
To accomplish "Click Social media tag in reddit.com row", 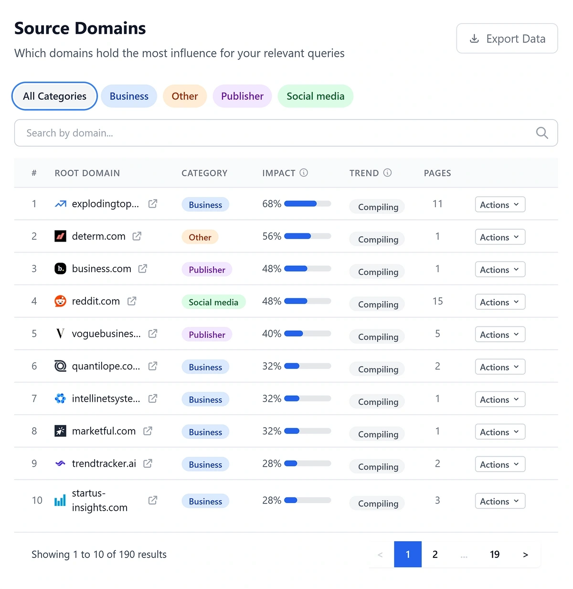I will pyautogui.click(x=213, y=302).
